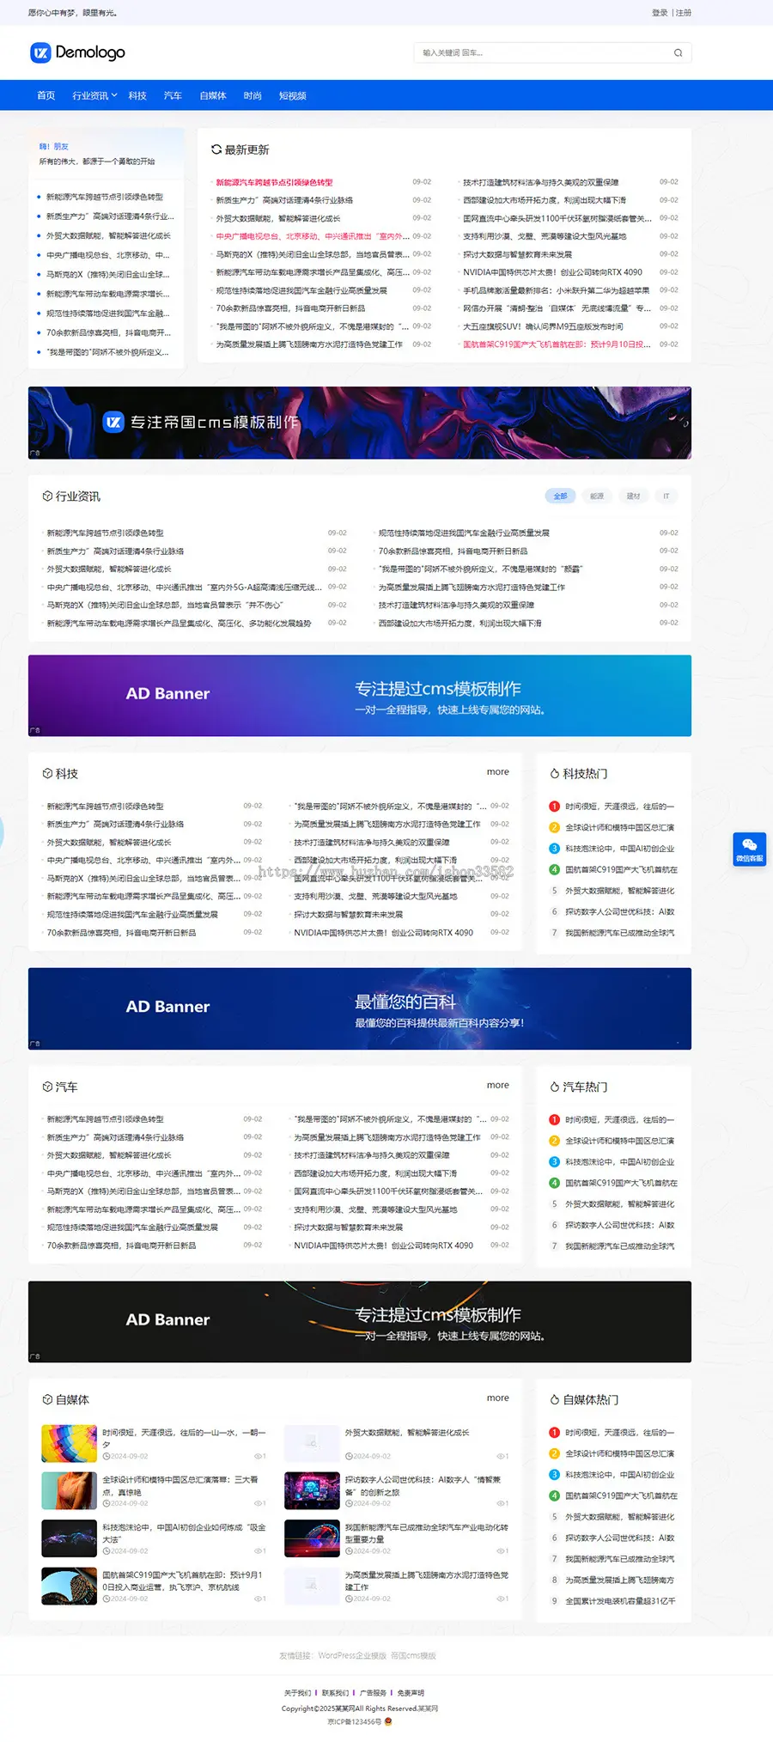Click the cube icon beside 科技 heading
Screen dimensions: 773x1742
(x=47, y=774)
